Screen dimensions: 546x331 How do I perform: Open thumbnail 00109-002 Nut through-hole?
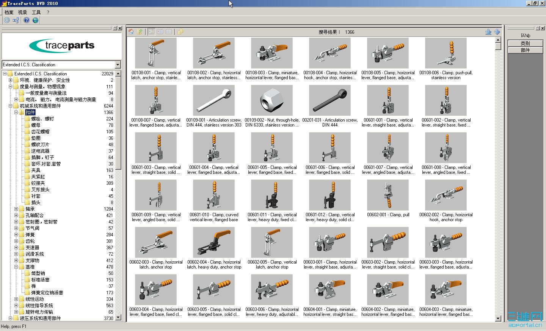click(272, 100)
